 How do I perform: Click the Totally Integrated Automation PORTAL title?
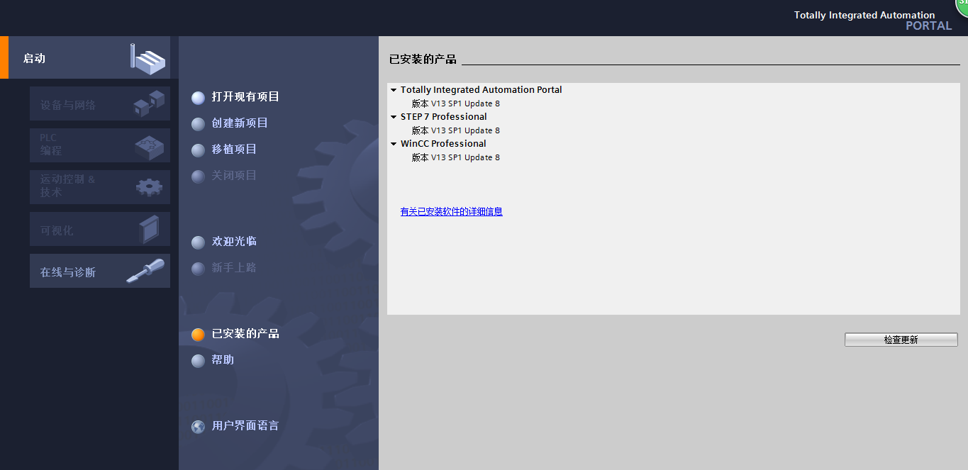[x=873, y=20]
